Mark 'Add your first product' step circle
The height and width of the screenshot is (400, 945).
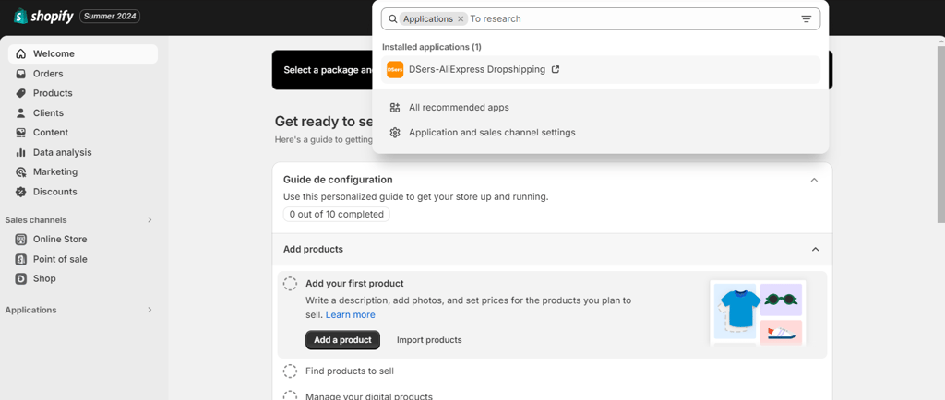290,284
